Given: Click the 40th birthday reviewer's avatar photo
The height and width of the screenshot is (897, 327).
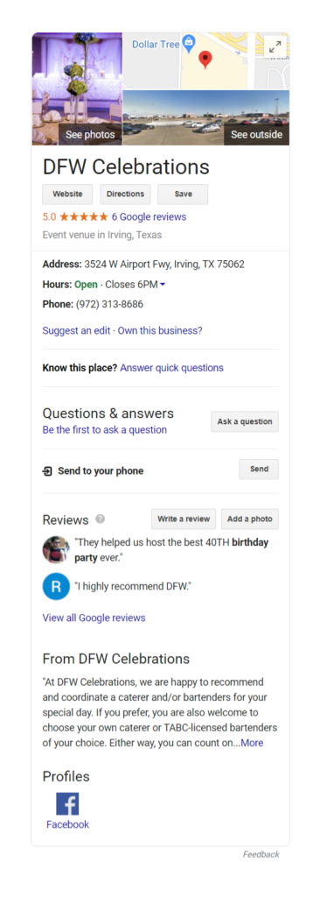Looking at the screenshot, I should (x=56, y=549).
